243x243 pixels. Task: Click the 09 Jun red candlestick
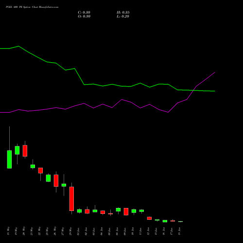(x=126, y=211)
